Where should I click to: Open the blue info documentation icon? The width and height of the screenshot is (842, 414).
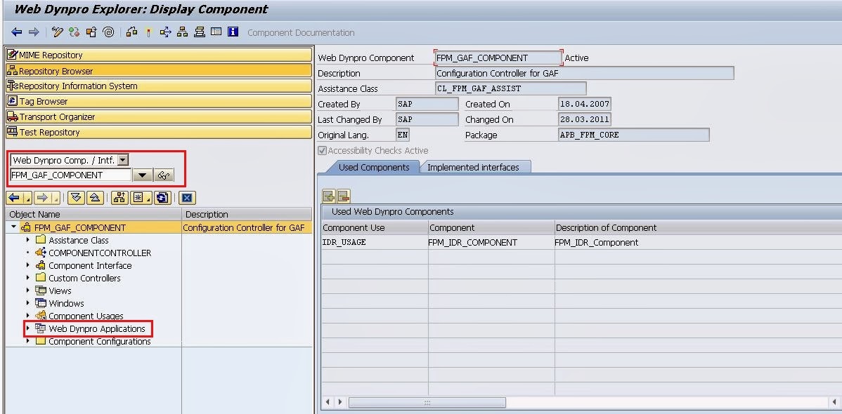pyautogui.click(x=233, y=32)
